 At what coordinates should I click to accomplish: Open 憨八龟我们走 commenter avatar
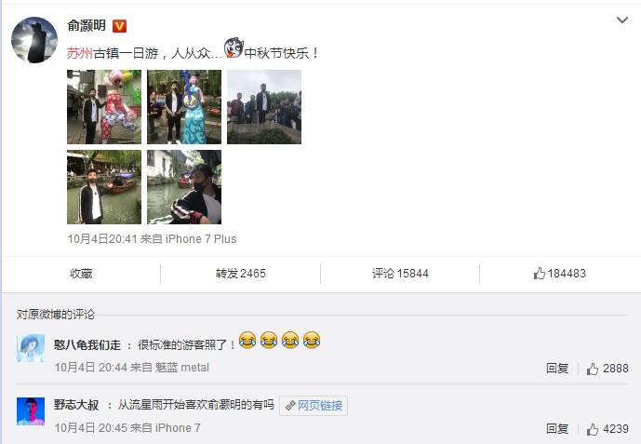[x=31, y=348]
